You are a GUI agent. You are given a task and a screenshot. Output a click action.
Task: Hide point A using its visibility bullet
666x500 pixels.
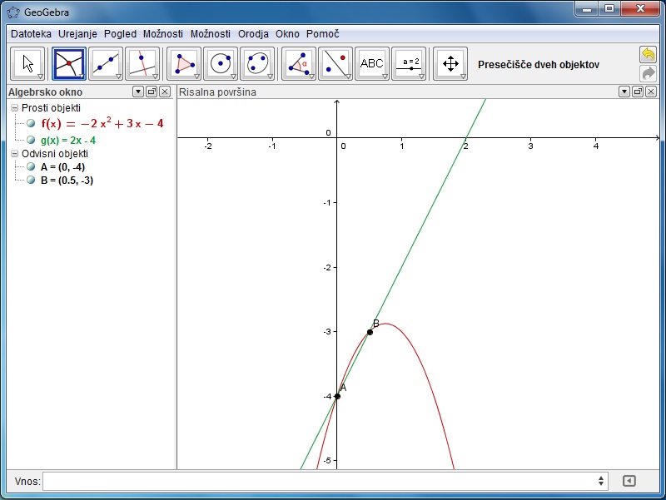point(32,166)
